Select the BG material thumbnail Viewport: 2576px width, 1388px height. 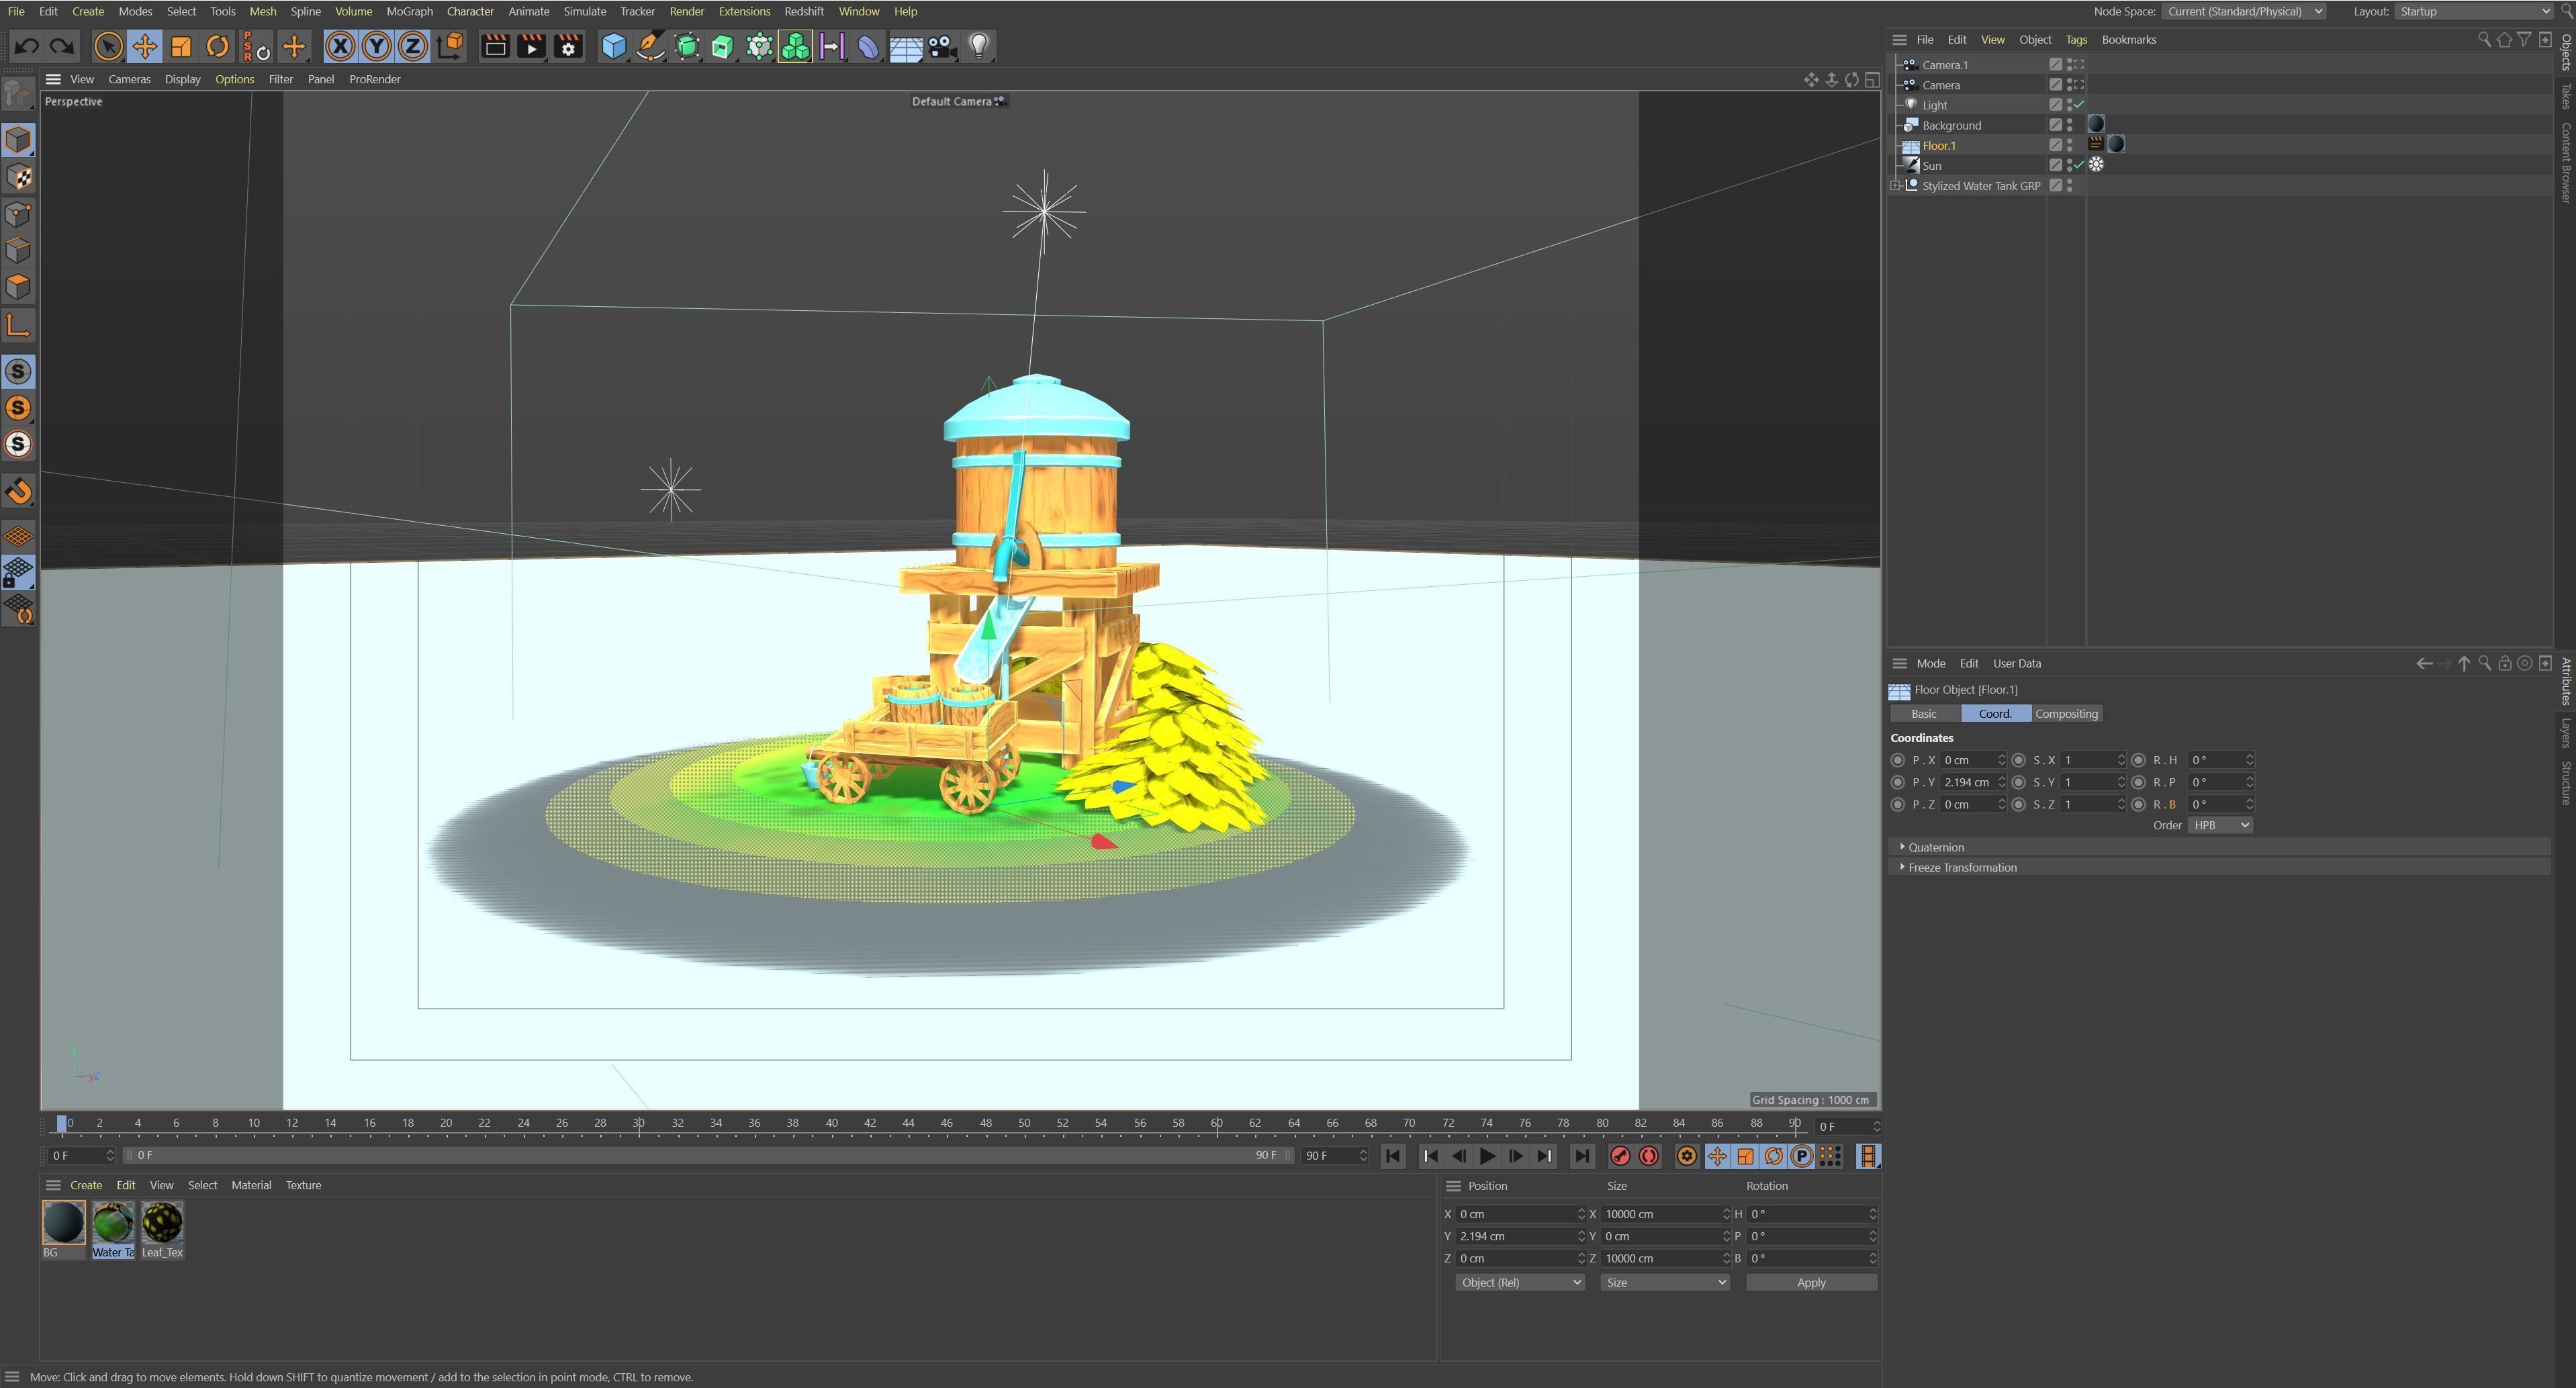(x=63, y=1223)
